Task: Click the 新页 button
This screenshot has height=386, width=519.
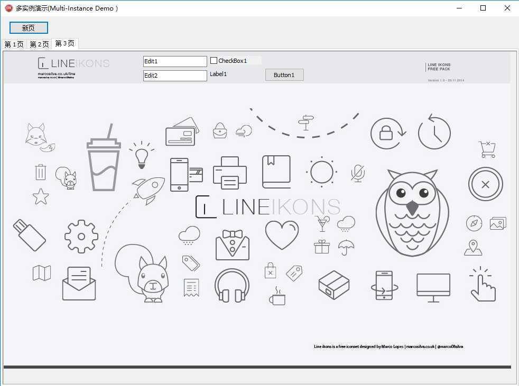Action: pos(29,28)
